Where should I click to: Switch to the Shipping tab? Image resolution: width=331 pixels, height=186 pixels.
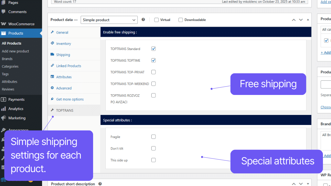(x=74, y=55)
